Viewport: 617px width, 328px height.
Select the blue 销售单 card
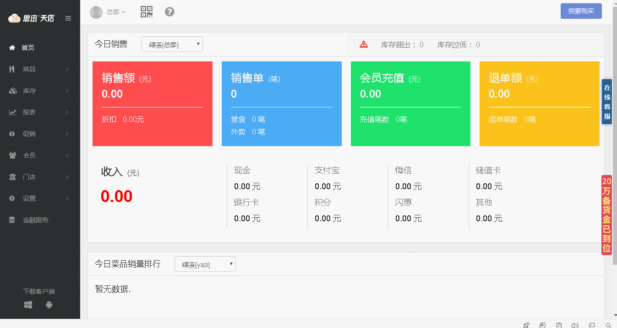point(282,104)
